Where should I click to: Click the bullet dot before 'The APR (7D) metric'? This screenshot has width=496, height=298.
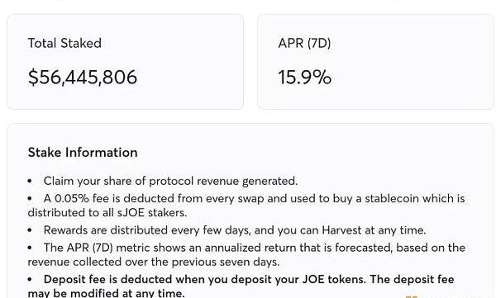(30, 248)
